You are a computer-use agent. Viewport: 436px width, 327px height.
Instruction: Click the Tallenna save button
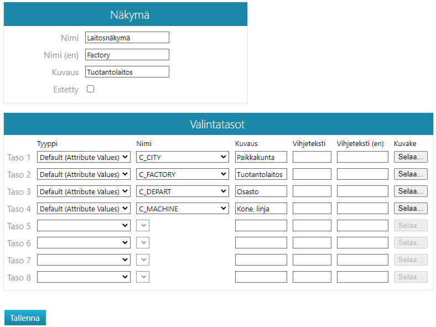coord(25,318)
